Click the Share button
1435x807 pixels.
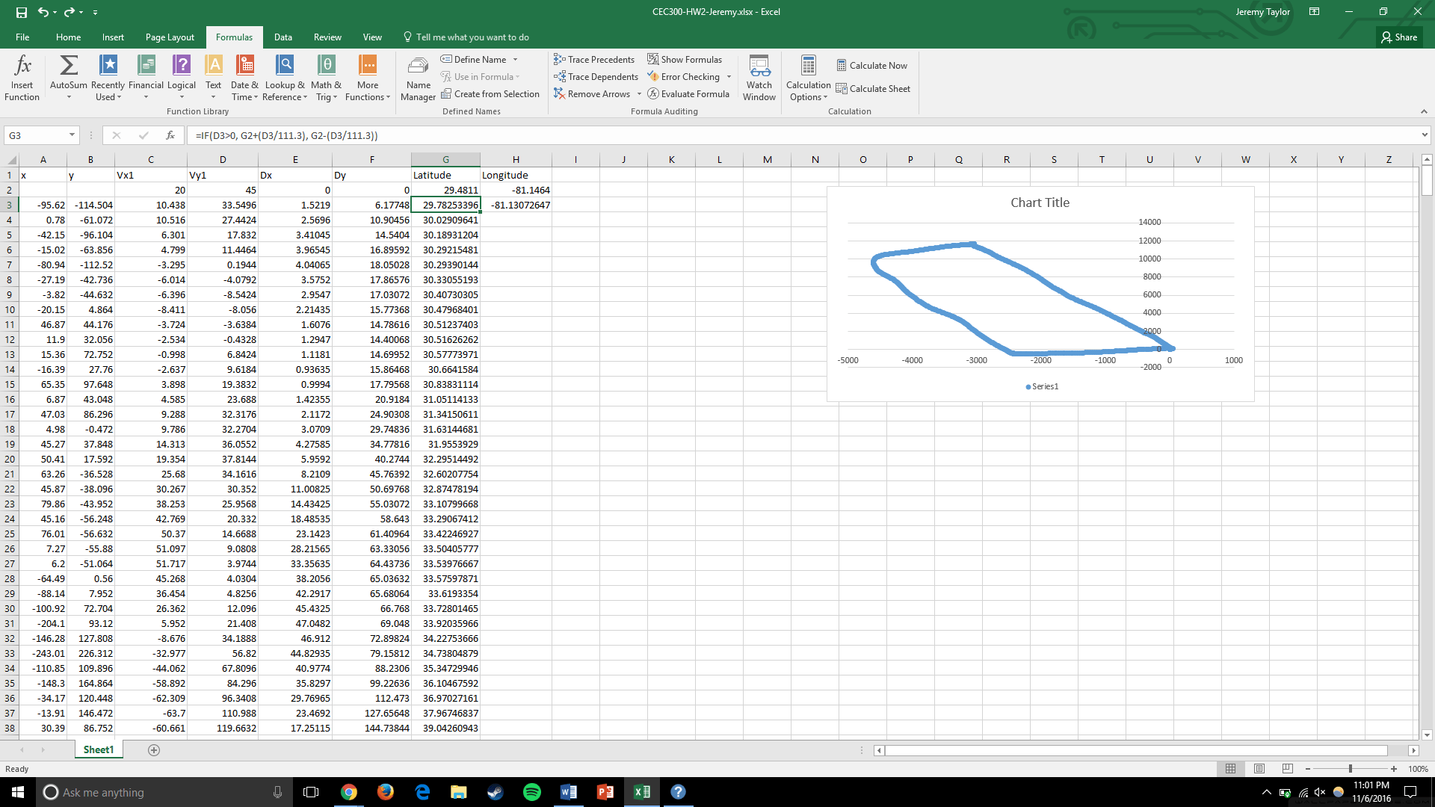1399,37
